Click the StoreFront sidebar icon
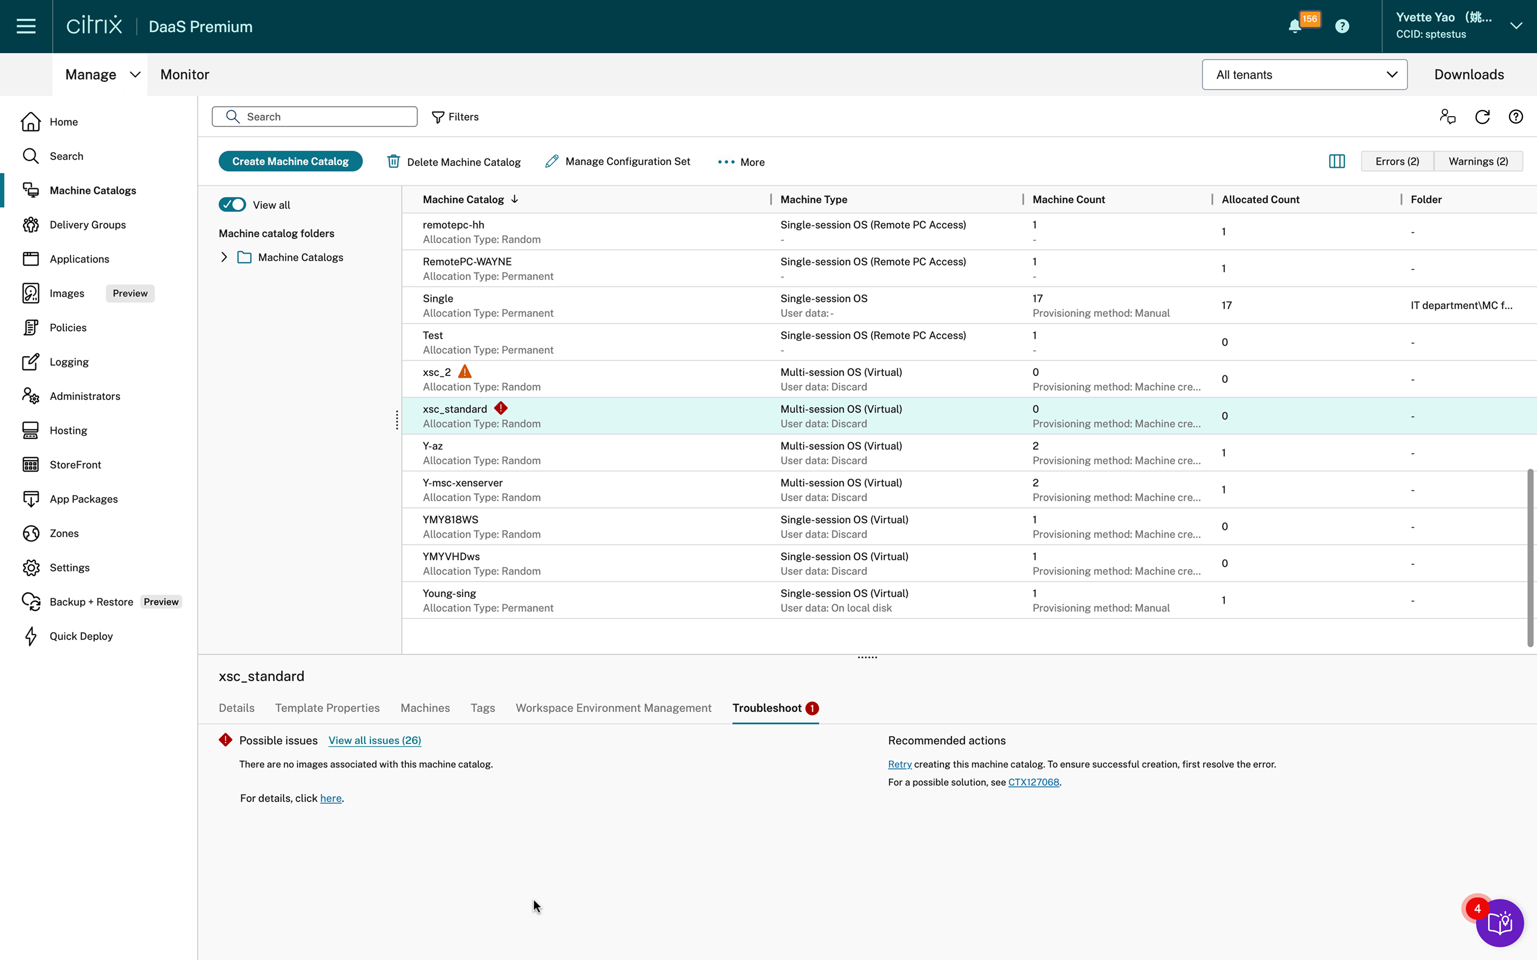Screen dimensions: 1537x960 pyautogui.click(x=31, y=464)
